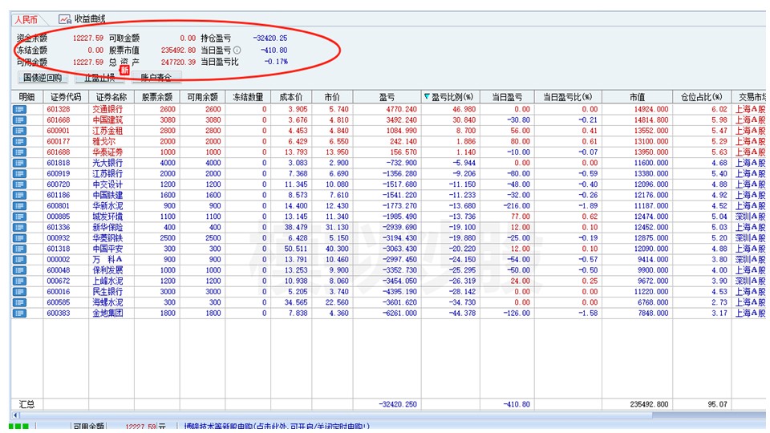Viewport: 770px width, 433px height.
Task: Open detail icon for 光大银行 row
Action: coord(19,163)
